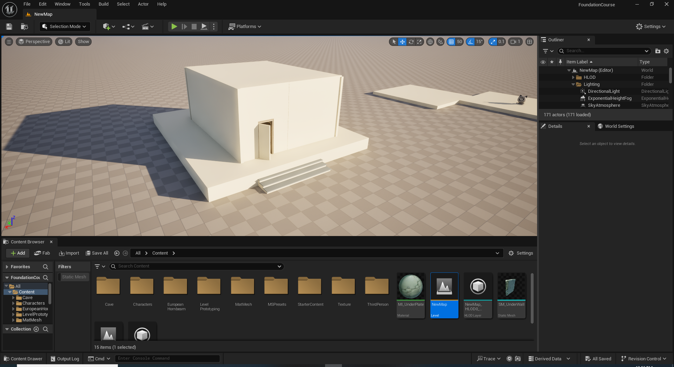
Task: Expand the Cave folder in tree
Action: (x=13, y=298)
